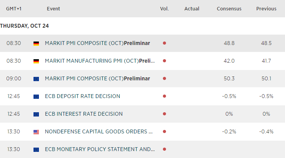Click the EU flag beside 09:00 PMI Composite

(36, 79)
